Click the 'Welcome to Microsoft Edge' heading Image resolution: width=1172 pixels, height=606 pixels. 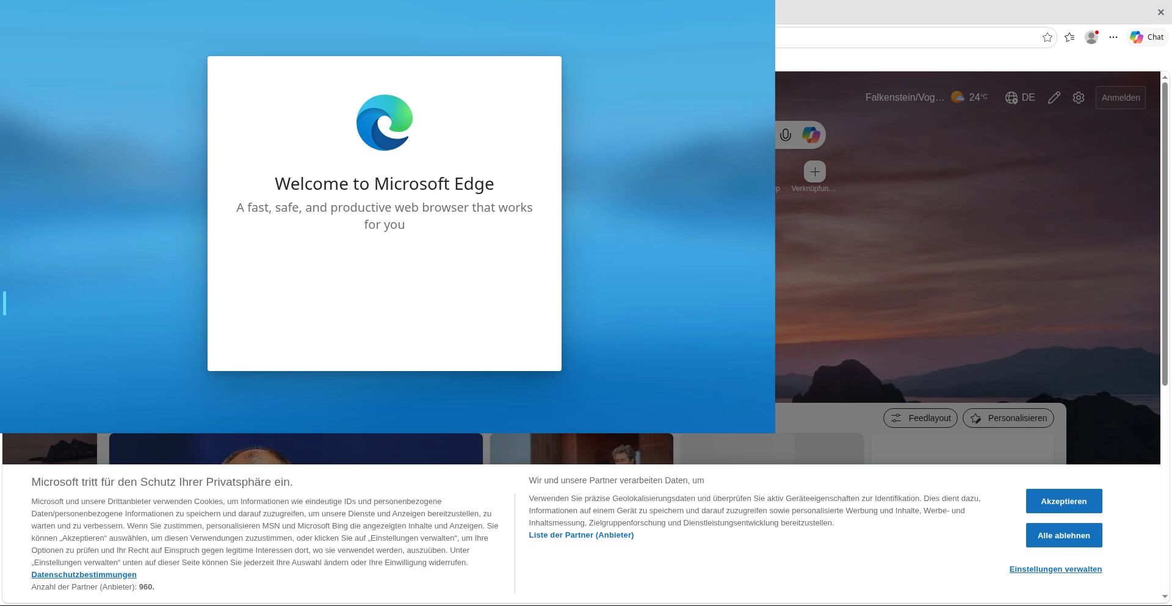click(385, 184)
